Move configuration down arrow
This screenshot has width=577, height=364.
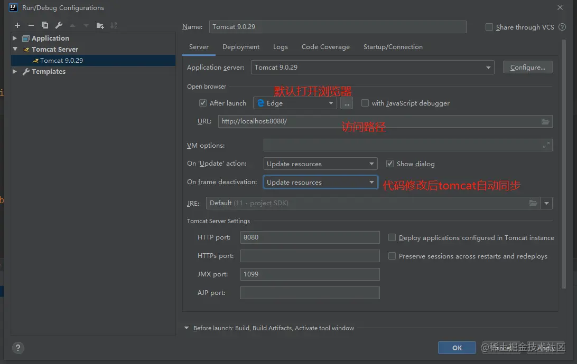pyautogui.click(x=86, y=25)
